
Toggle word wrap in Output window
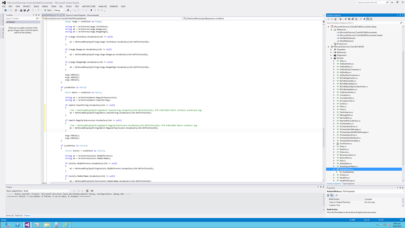pyautogui.click(x=92, y=191)
